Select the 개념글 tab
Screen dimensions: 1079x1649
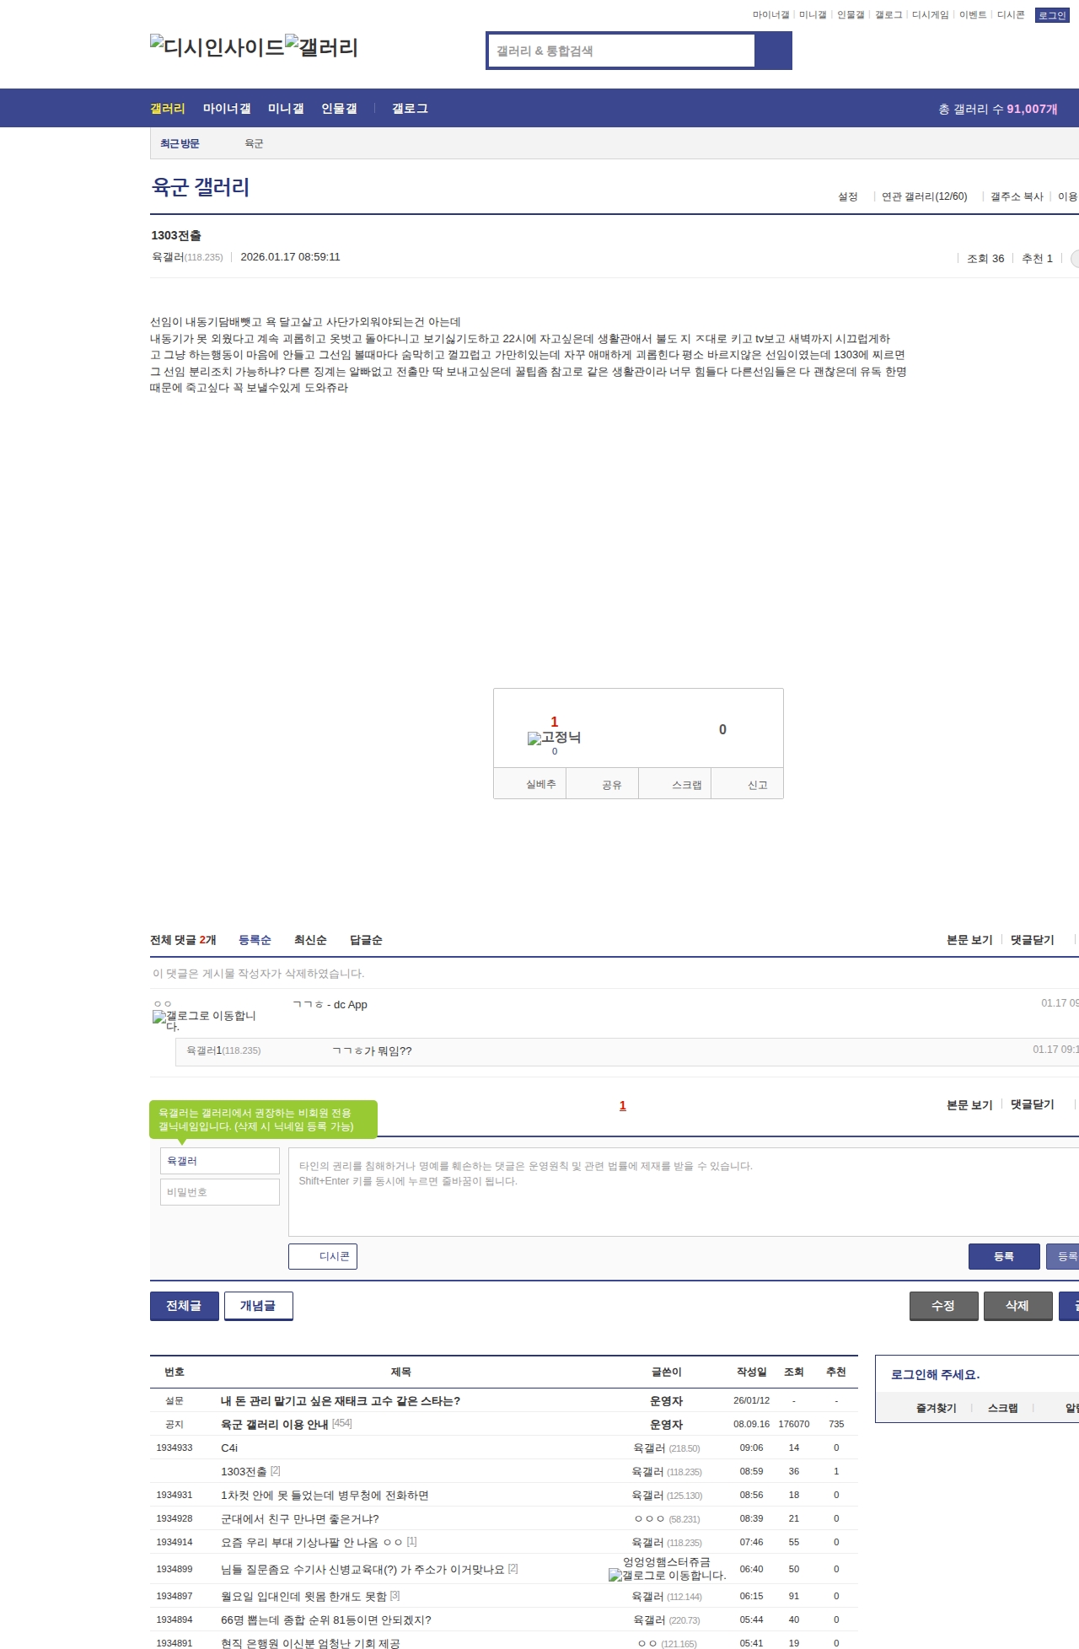[x=258, y=1306]
